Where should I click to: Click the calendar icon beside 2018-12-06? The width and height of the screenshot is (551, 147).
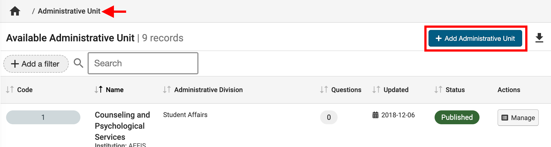[375, 115]
